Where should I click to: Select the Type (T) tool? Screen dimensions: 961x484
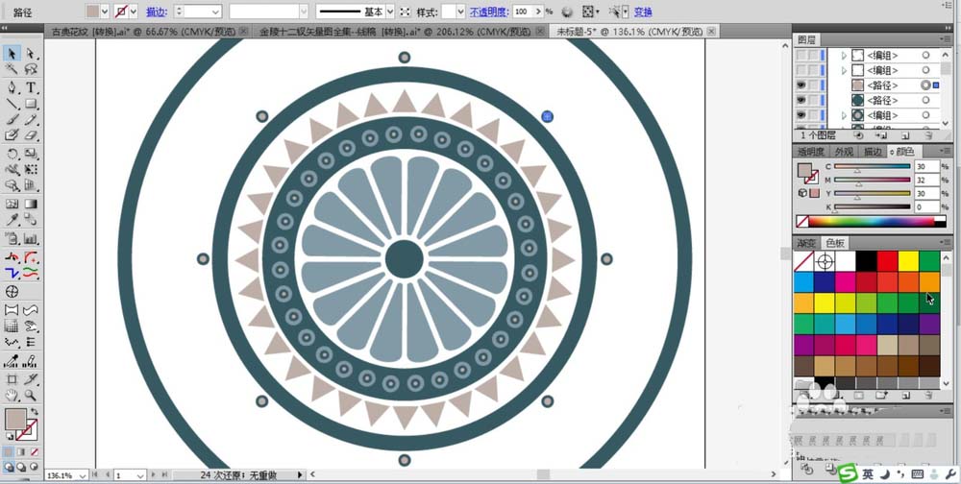(x=31, y=87)
